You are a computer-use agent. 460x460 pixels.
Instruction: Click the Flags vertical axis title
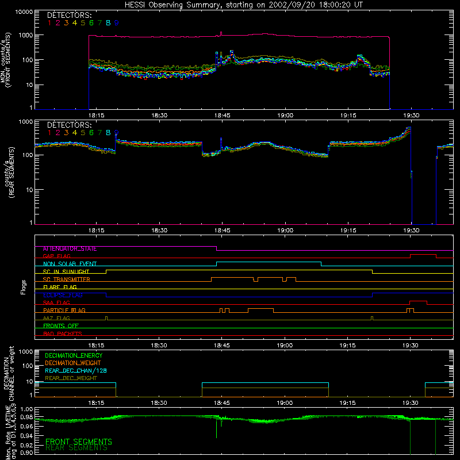coord(24,287)
